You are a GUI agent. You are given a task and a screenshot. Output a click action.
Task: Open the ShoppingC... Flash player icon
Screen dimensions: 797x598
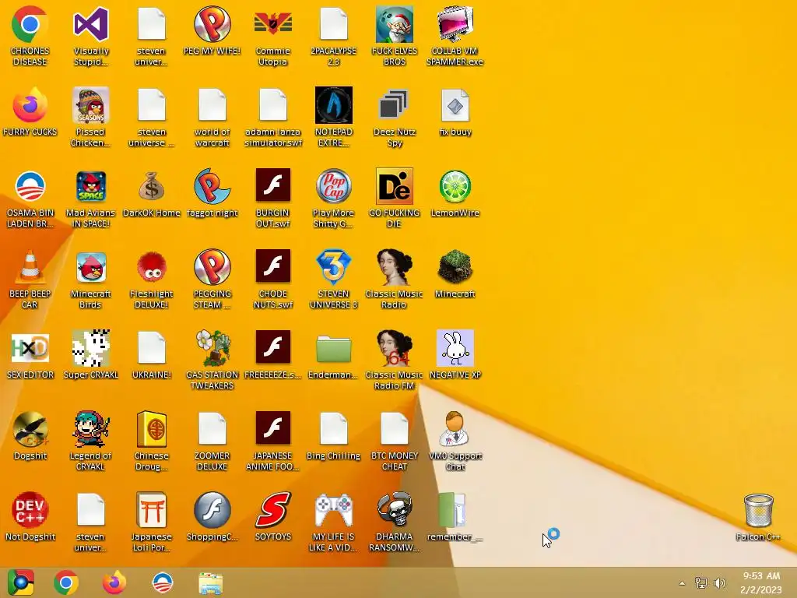pyautogui.click(x=212, y=509)
